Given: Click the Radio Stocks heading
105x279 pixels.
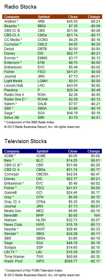Looking at the screenshot, I should [x=20, y=7].
